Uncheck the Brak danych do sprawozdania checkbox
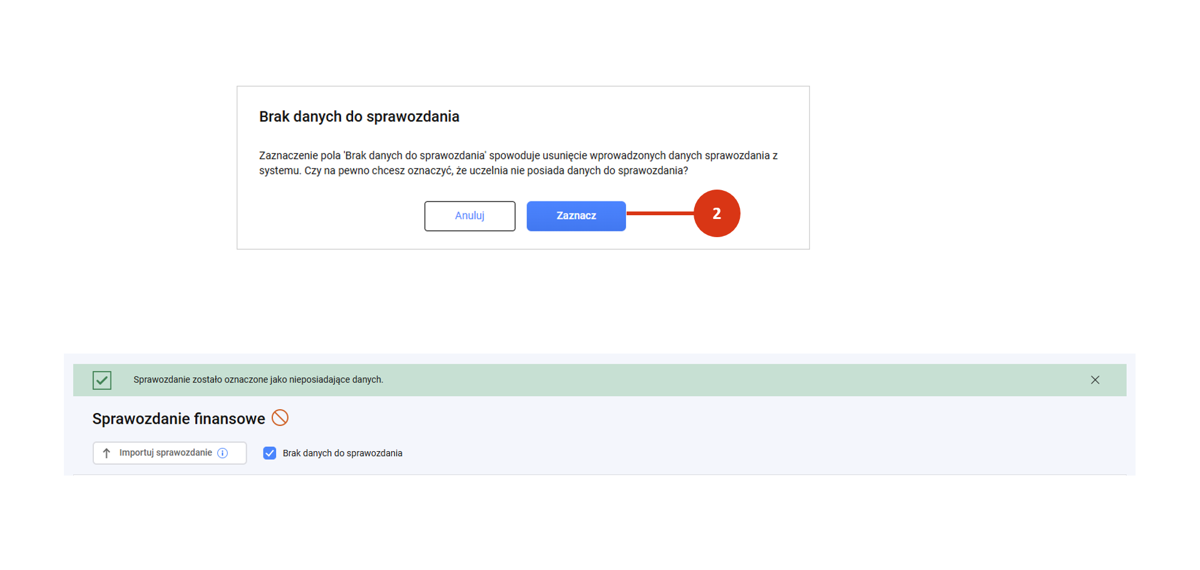This screenshot has width=1200, height=570. point(270,453)
